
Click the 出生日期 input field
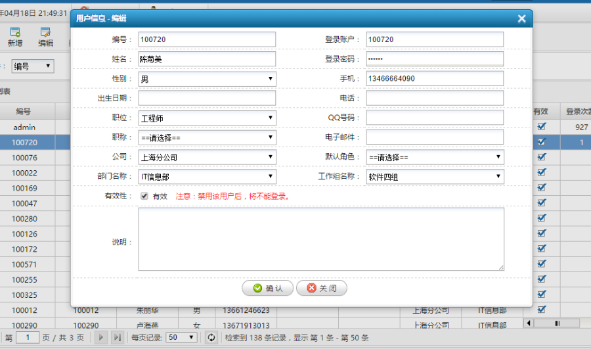tap(207, 99)
